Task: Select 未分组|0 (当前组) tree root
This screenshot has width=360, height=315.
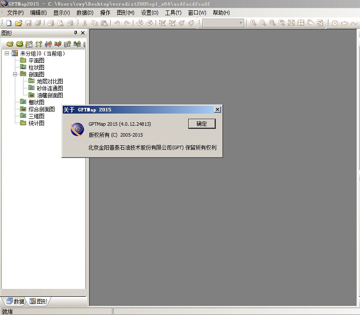Action: [43, 54]
